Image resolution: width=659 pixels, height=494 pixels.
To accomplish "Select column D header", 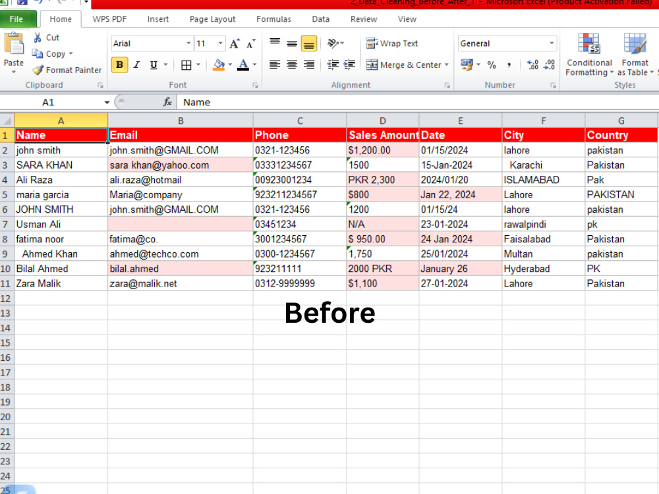I will pos(382,121).
